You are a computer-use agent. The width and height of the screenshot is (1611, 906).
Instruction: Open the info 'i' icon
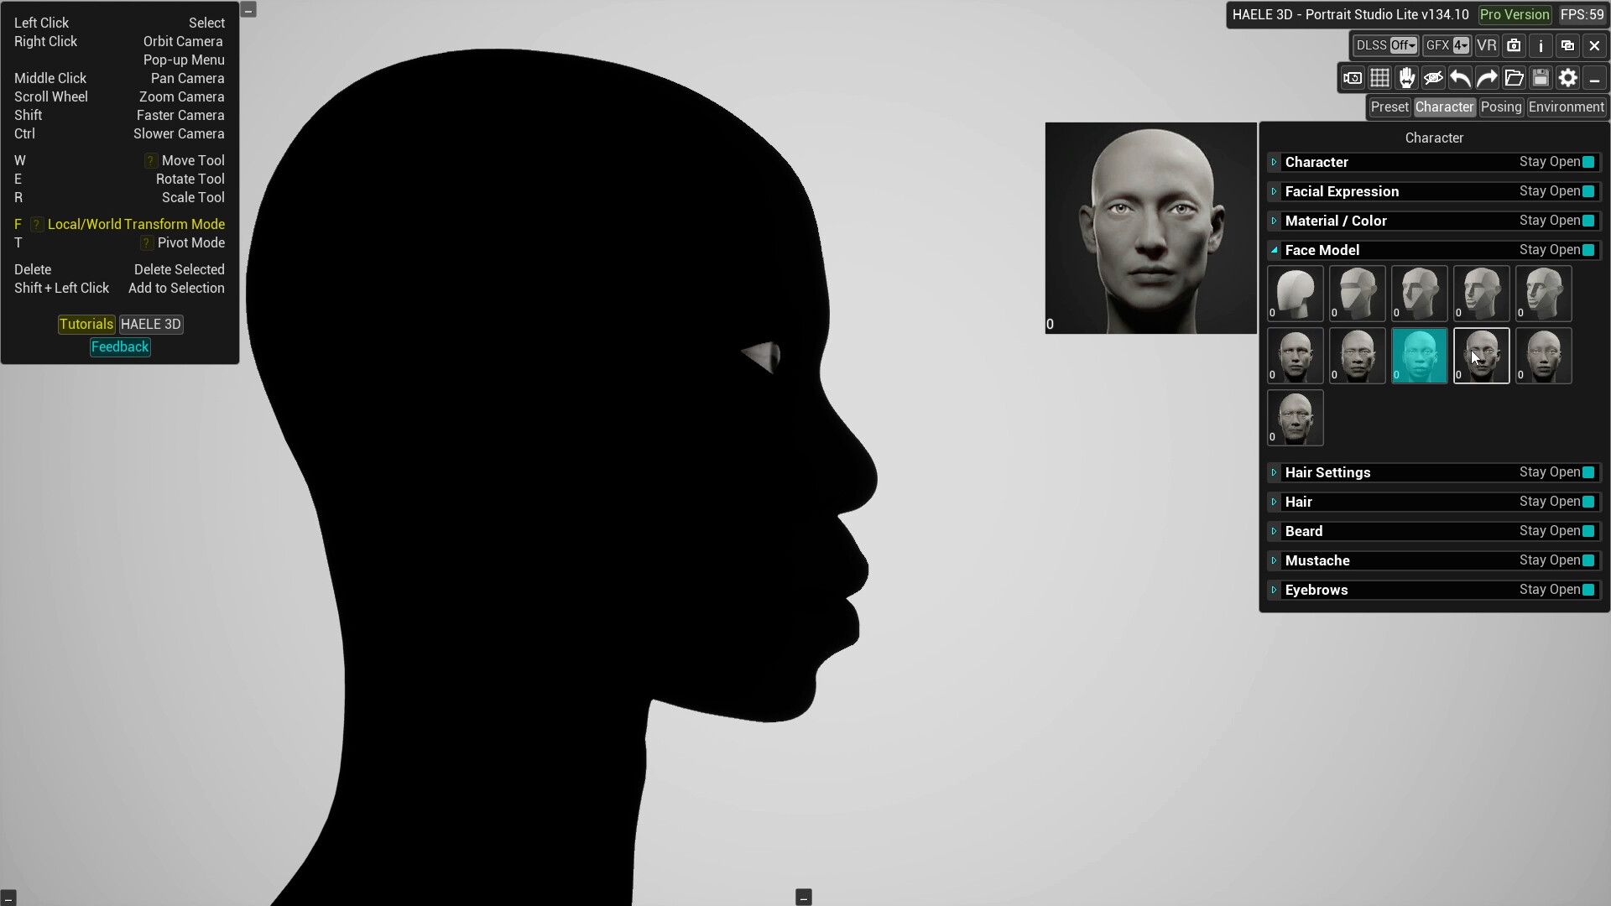click(x=1541, y=45)
